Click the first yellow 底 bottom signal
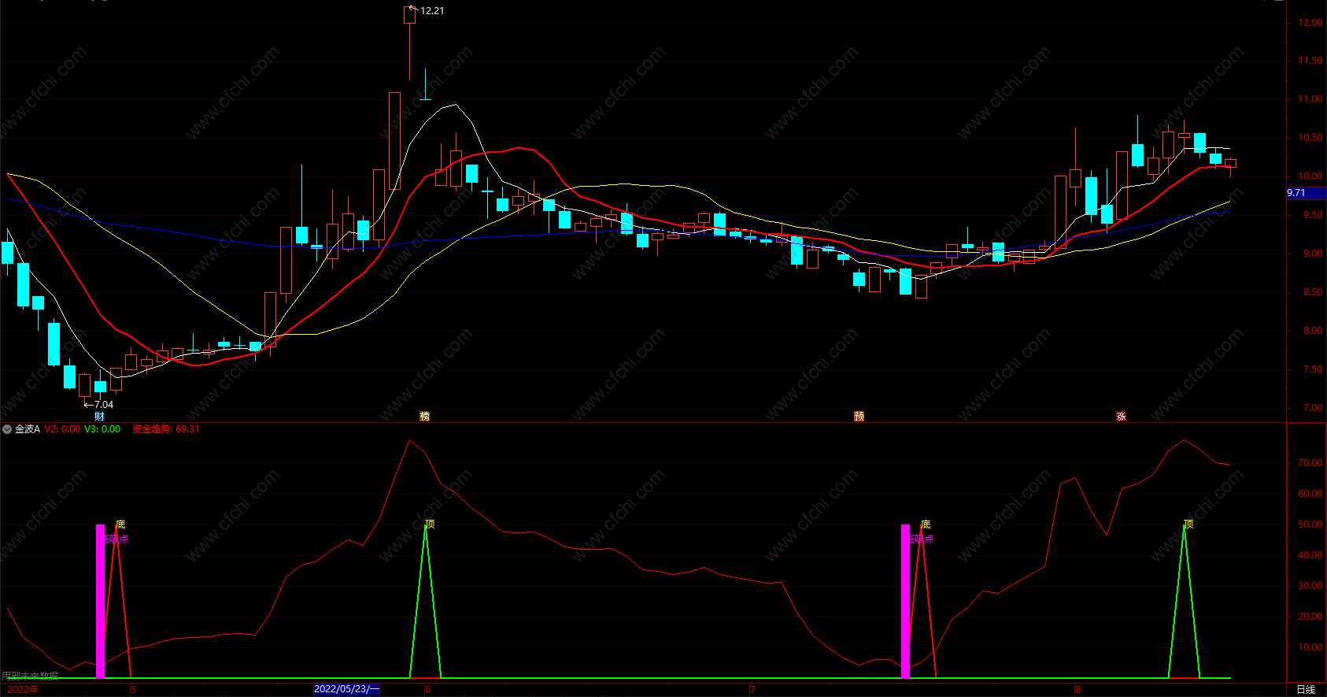Image resolution: width=1327 pixels, height=697 pixels. tap(120, 524)
